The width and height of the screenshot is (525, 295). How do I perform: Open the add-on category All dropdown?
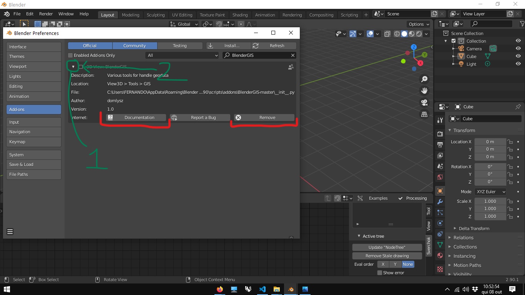[x=182, y=55]
